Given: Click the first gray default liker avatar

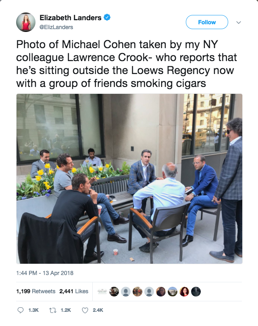Looking at the screenshot, I should pyautogui.click(x=126, y=291).
